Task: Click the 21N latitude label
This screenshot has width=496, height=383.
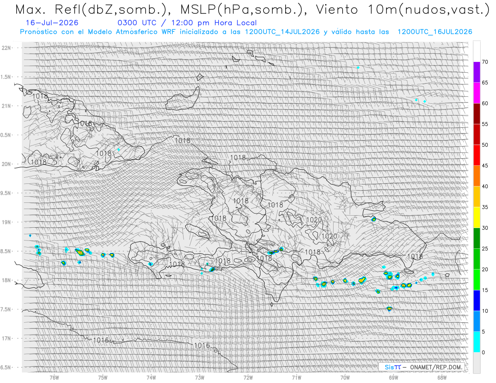Action: tap(6, 106)
